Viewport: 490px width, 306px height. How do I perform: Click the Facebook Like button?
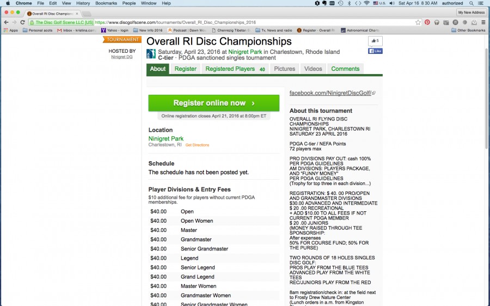tap(375, 51)
